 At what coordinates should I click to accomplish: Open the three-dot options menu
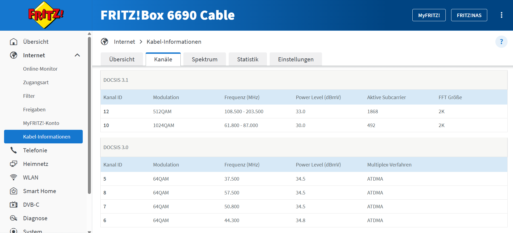coord(501,15)
